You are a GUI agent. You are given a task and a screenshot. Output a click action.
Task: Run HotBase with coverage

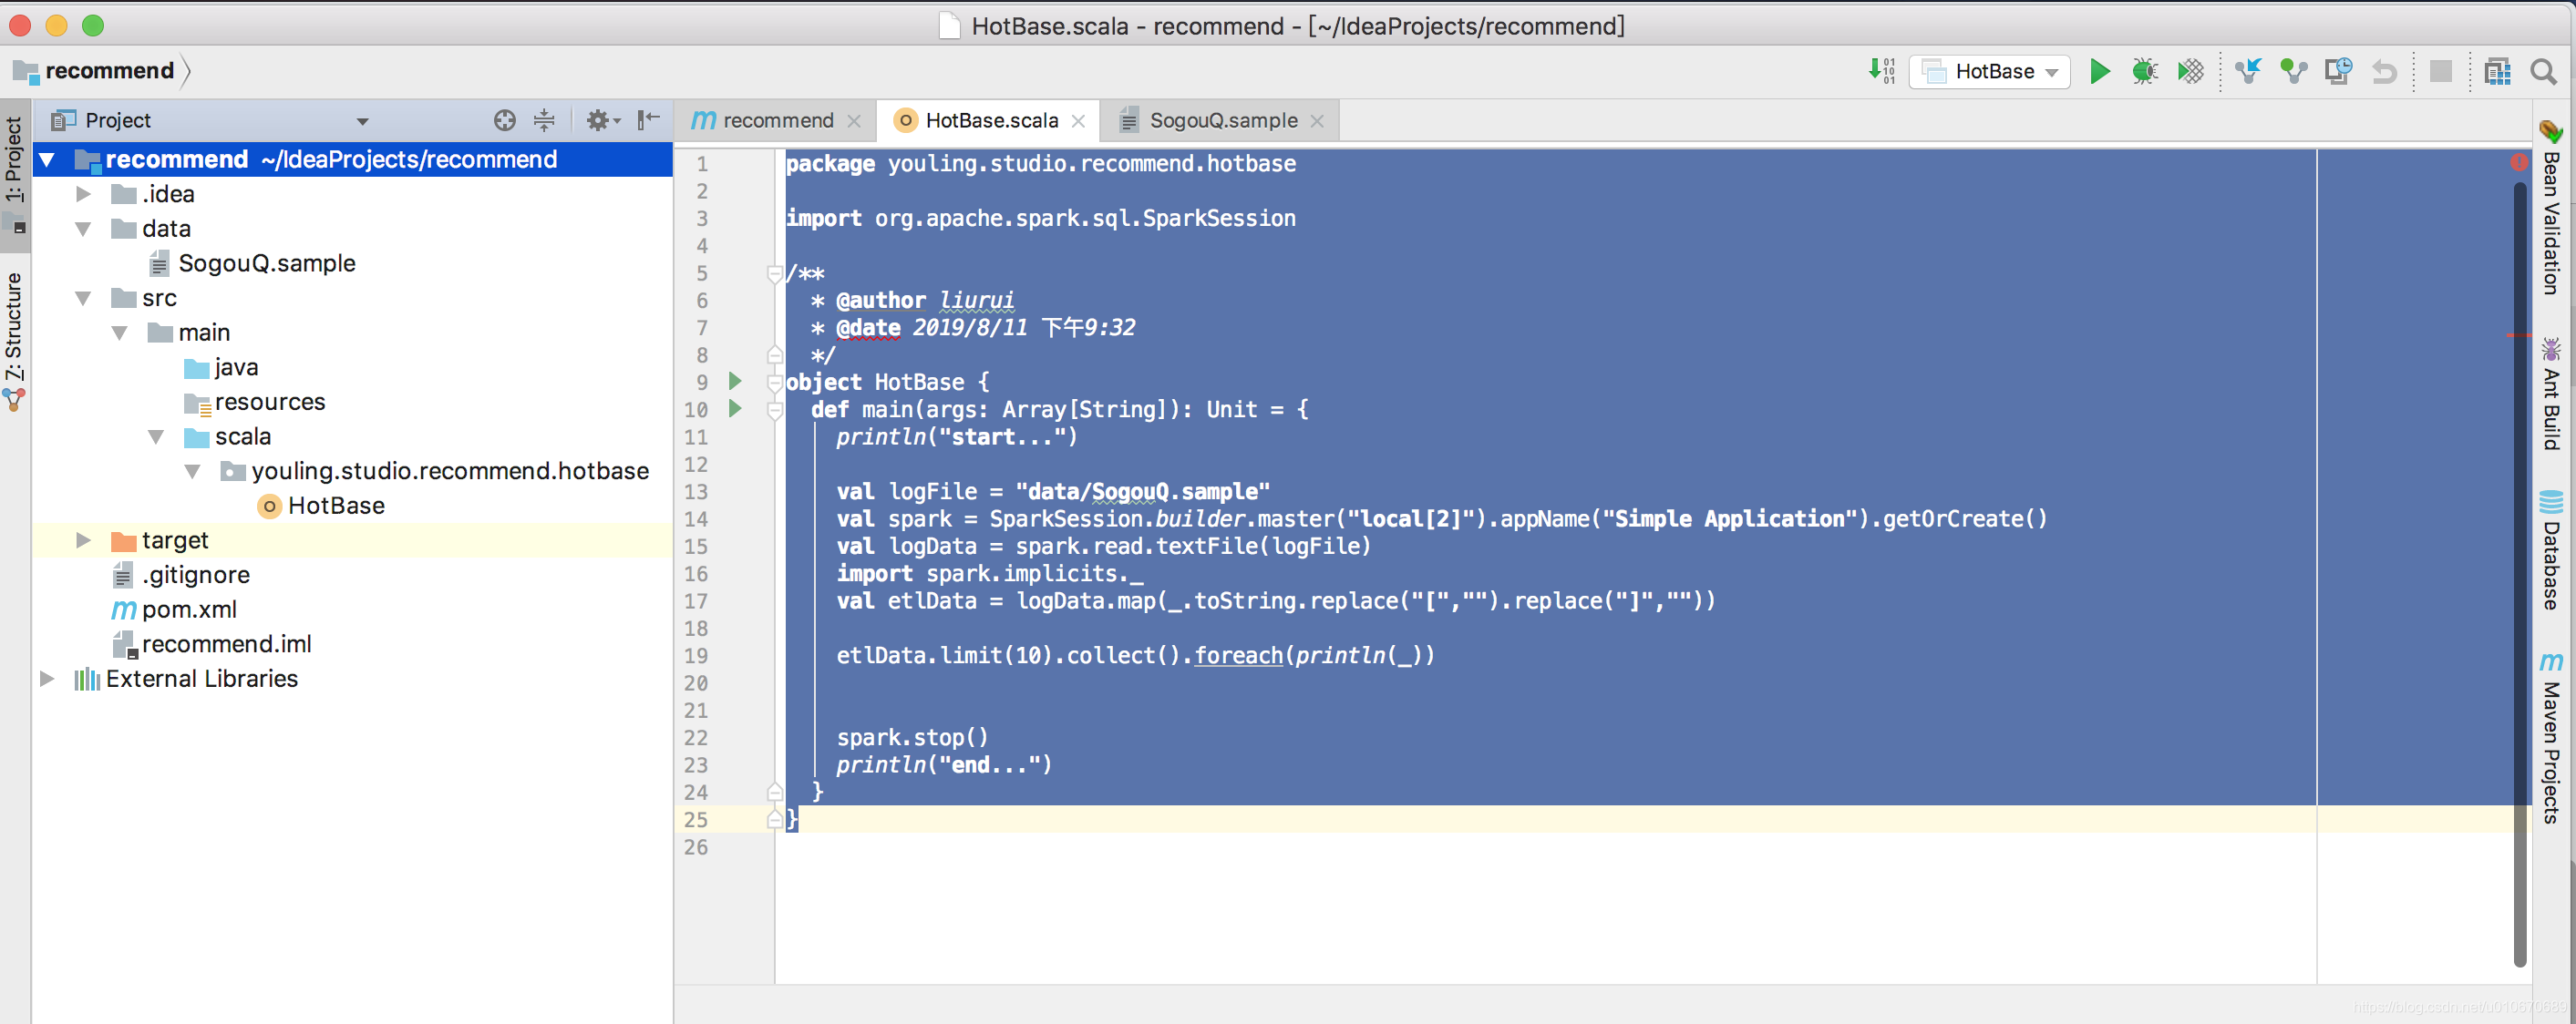(2190, 71)
